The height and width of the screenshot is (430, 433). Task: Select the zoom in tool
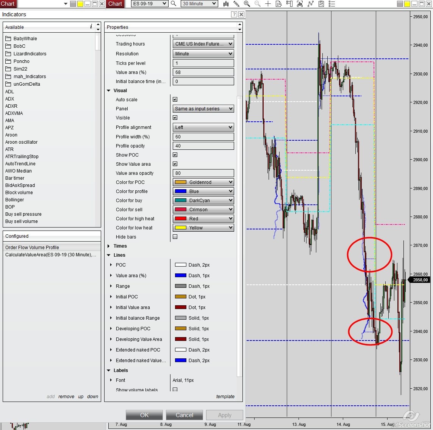click(x=247, y=3)
